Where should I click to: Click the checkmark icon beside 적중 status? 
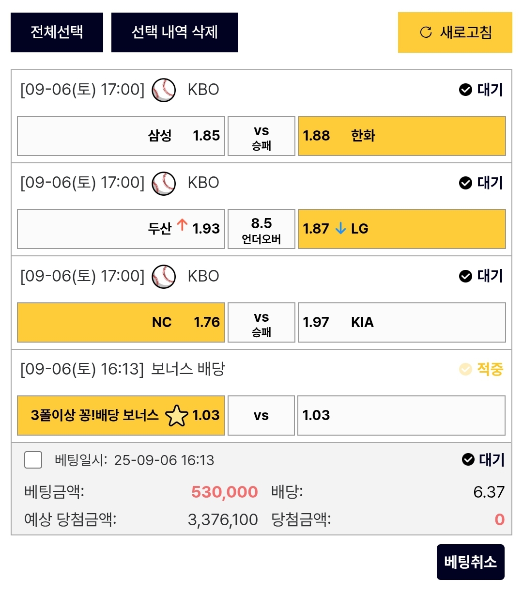(x=465, y=369)
